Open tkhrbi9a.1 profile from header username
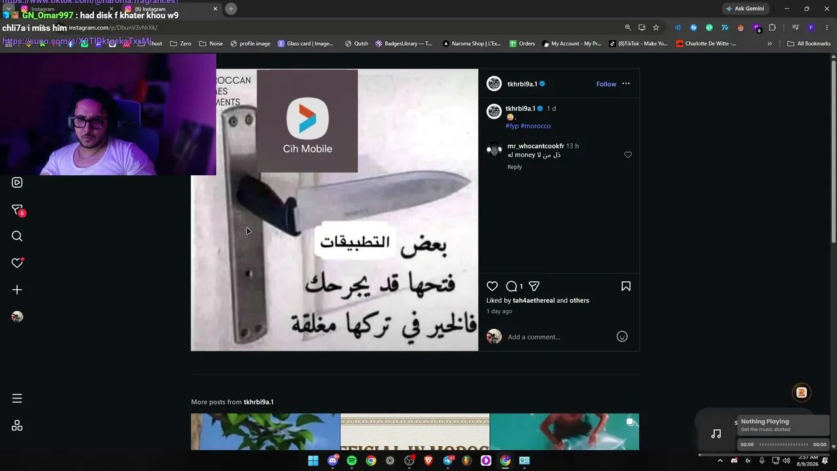 click(x=522, y=84)
